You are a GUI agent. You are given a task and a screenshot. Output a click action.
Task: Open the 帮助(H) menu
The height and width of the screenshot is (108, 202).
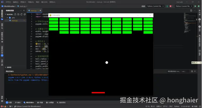[53, 2]
